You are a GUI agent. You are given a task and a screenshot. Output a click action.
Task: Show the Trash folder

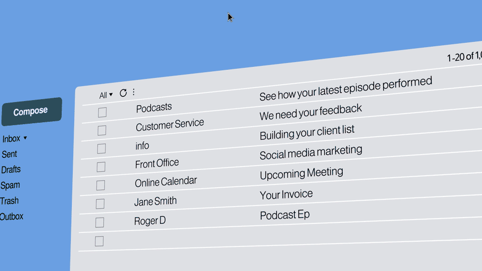tap(10, 201)
